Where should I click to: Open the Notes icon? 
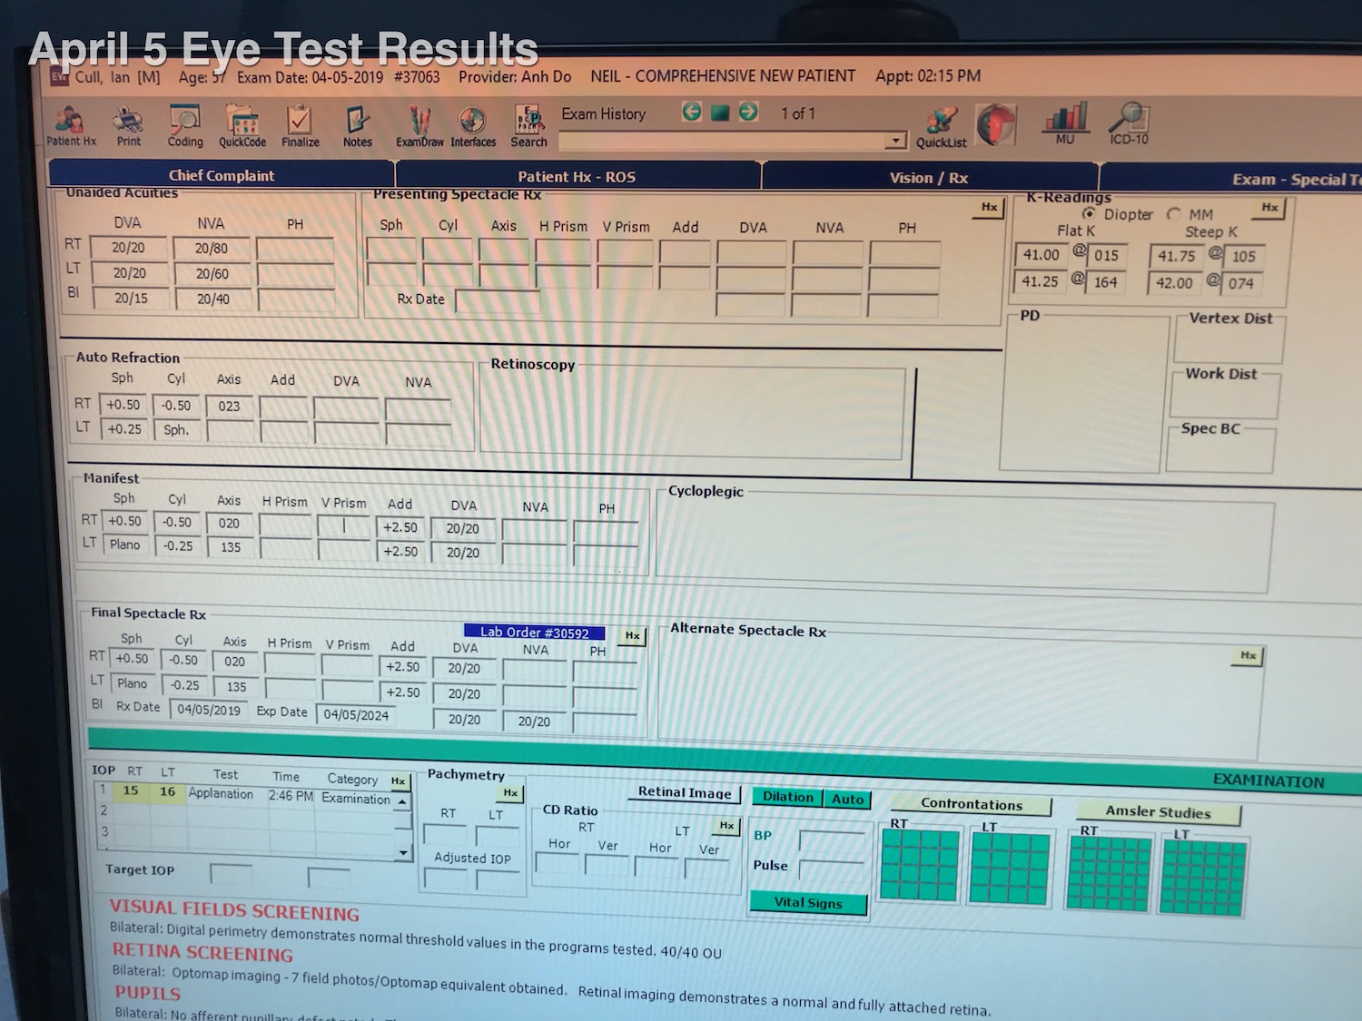(357, 125)
